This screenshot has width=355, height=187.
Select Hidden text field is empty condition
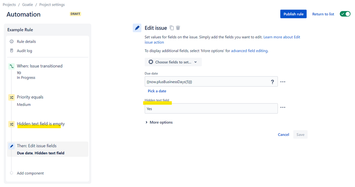(41, 124)
